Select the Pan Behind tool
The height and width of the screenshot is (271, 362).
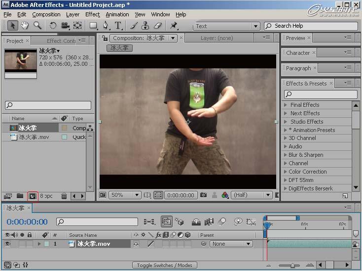[77, 25]
